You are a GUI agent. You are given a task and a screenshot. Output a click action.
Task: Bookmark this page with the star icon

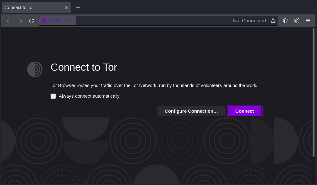(273, 21)
